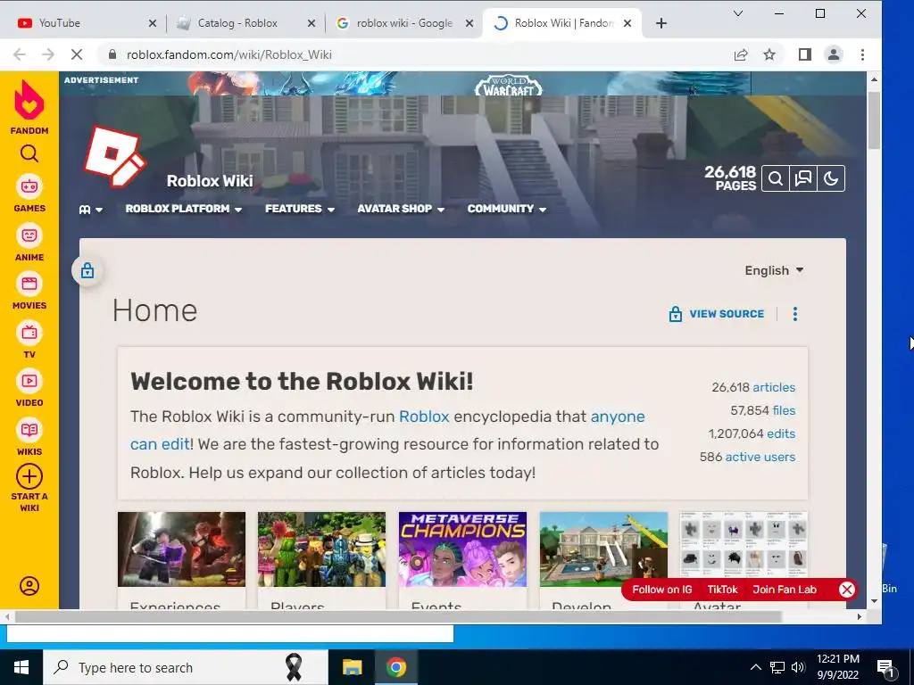Screen dimensions: 914x685
Task: Open File Explorer from taskbar
Action: pyautogui.click(x=352, y=667)
